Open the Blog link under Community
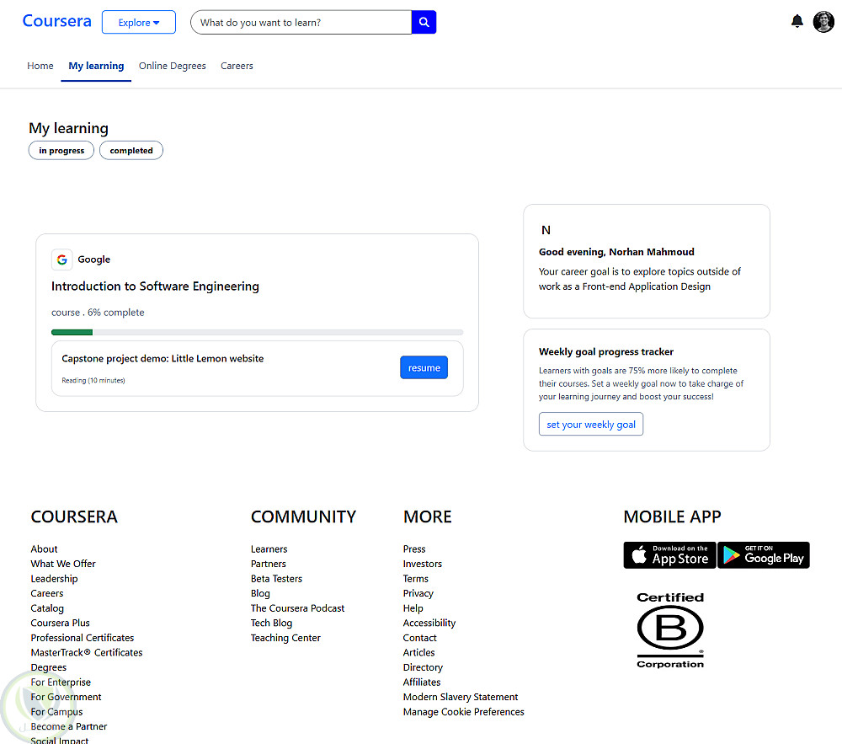Viewport: 842px width, 744px height. pos(260,593)
